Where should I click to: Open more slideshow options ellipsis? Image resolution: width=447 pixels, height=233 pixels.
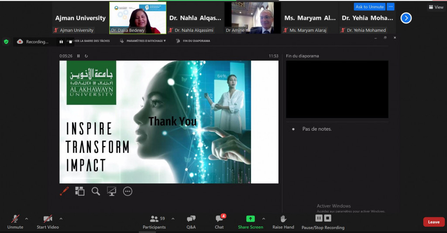point(127,191)
